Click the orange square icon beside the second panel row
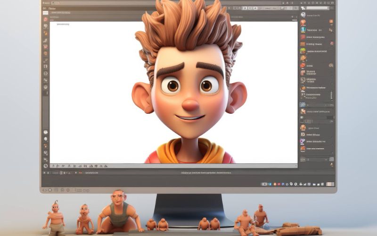The image size is (377, 236). pos(331,21)
